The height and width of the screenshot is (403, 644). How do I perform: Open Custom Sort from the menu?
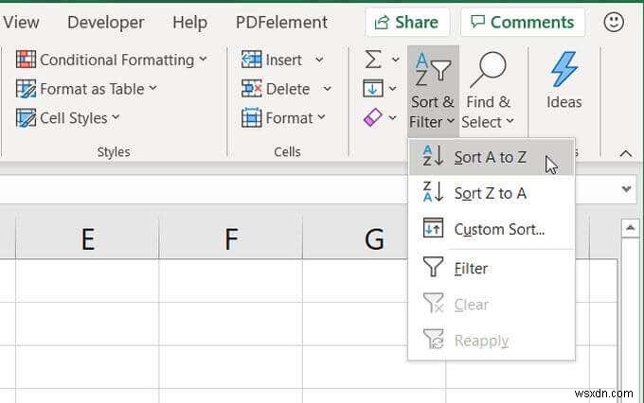(x=499, y=229)
